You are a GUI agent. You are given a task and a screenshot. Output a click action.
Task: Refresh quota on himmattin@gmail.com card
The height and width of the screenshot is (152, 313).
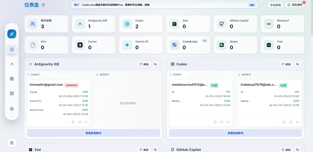coord(80,122)
